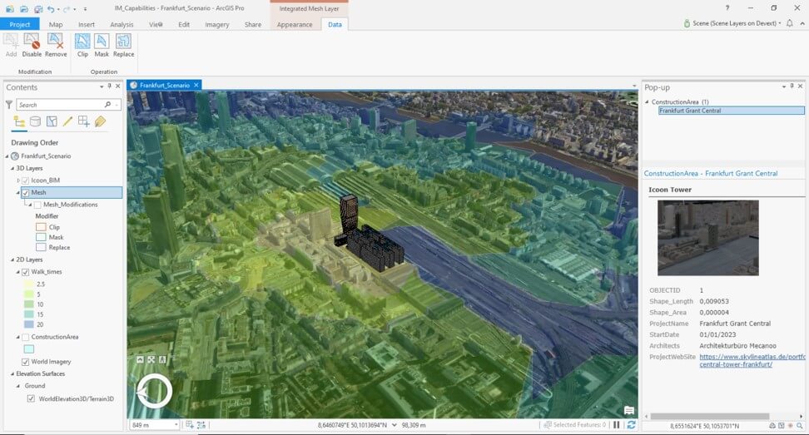809x435 pixels.
Task: Click the Clip operation tool in ribbon
Action: point(82,45)
